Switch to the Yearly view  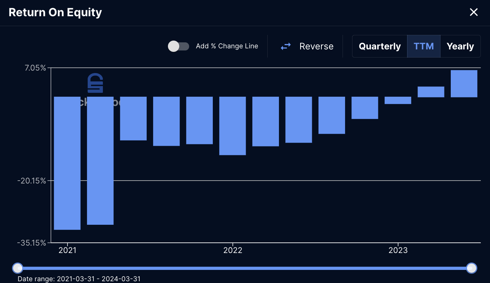point(460,46)
